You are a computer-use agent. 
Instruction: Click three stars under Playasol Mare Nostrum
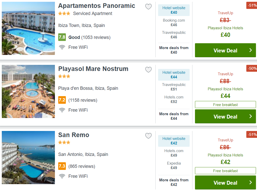click(x=64, y=76)
